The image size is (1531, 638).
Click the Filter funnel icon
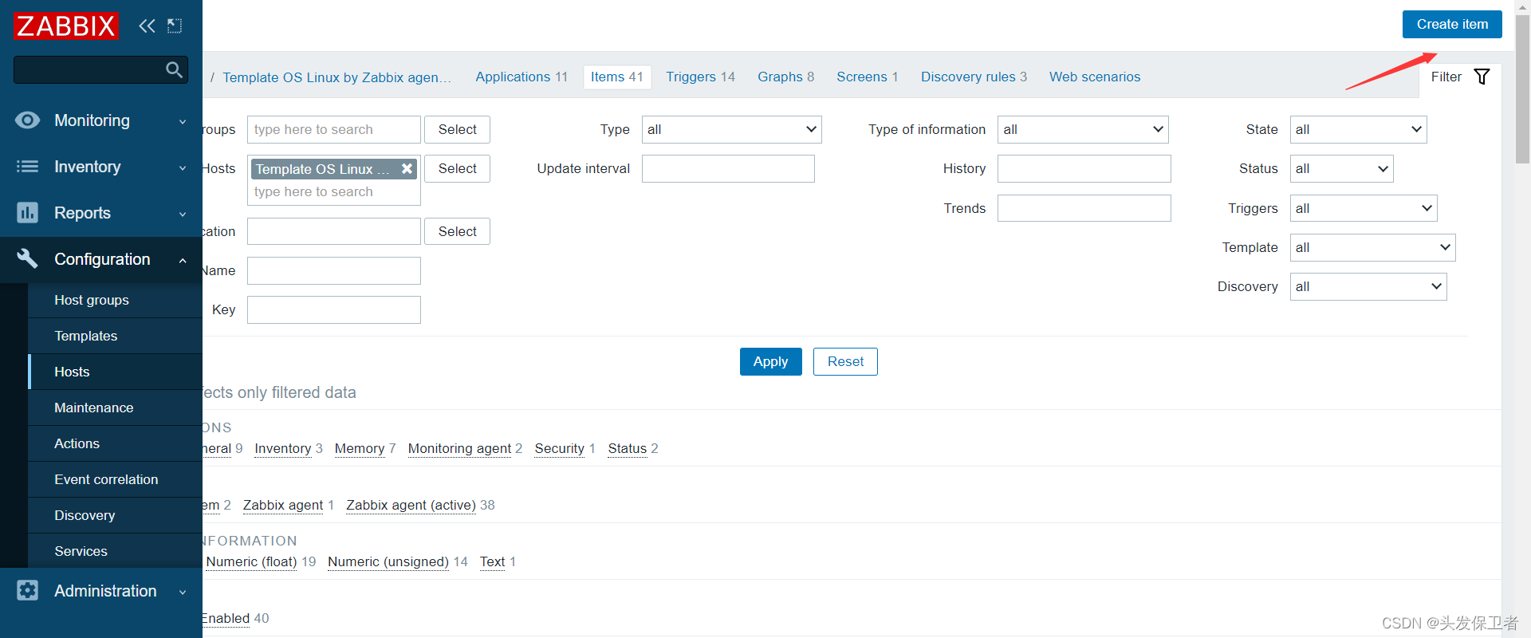pos(1482,77)
